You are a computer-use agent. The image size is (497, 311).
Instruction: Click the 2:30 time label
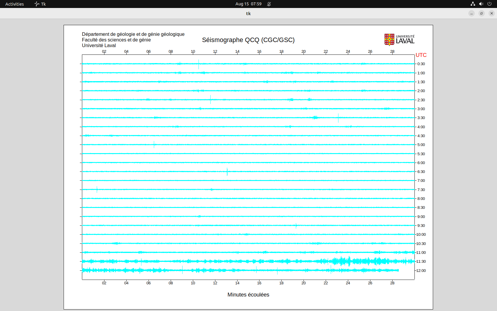click(x=421, y=100)
